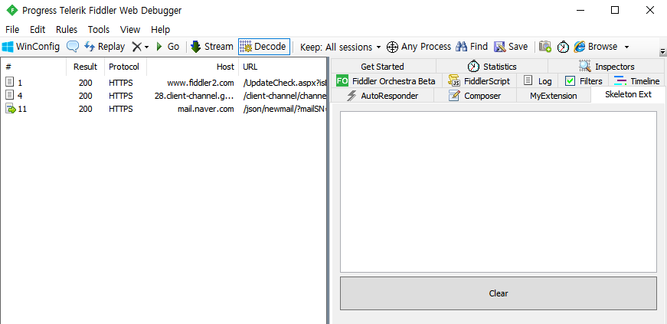Open the File menu
This screenshot has height=324, width=667.
12,29
